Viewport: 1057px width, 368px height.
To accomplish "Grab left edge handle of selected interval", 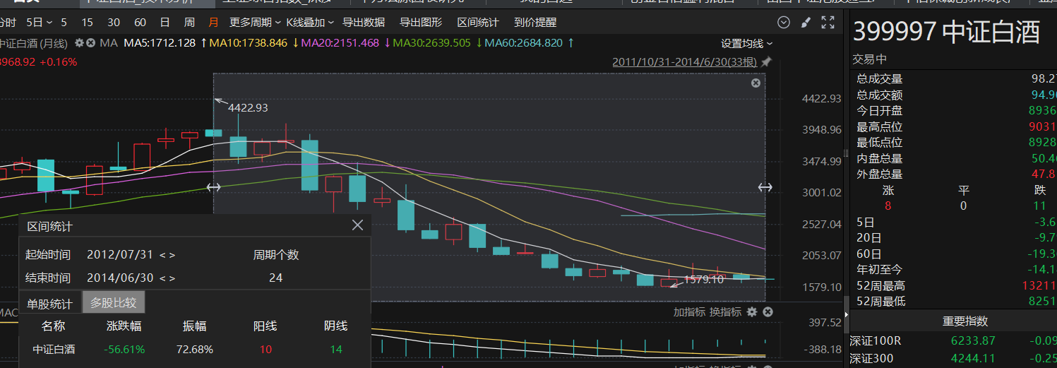I will pos(213,187).
